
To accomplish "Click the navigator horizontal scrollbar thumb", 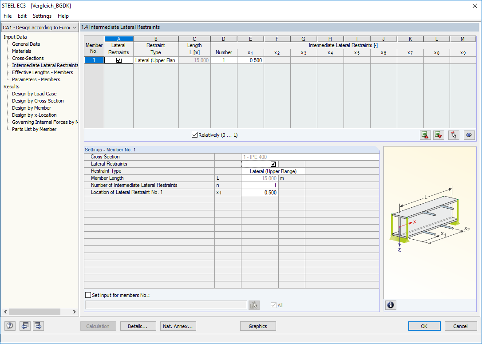I will pyautogui.click(x=35, y=312).
